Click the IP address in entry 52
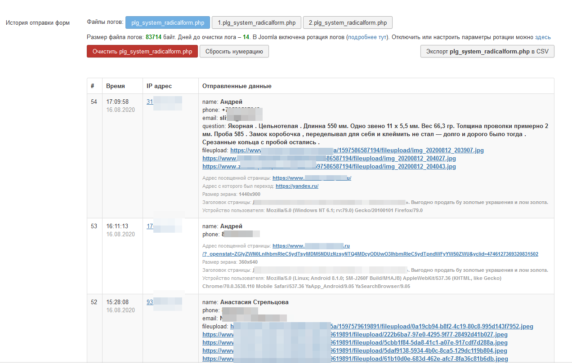This screenshot has width=572, height=363. pyautogui.click(x=150, y=302)
